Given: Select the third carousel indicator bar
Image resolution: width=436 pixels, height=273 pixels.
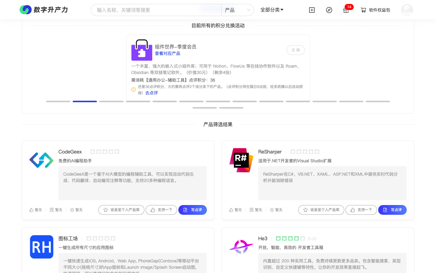Looking at the screenshot, I should coord(111,101).
